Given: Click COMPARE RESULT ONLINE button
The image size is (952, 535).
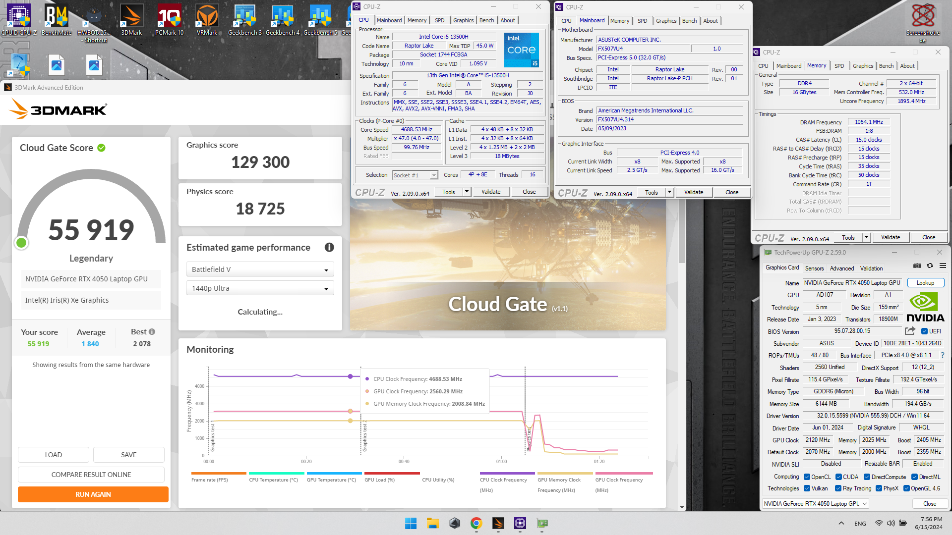Looking at the screenshot, I should click(91, 475).
